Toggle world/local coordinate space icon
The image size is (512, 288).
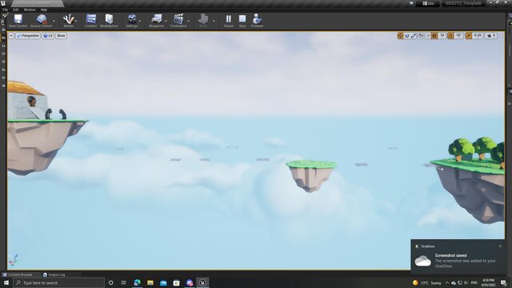(x=421, y=35)
